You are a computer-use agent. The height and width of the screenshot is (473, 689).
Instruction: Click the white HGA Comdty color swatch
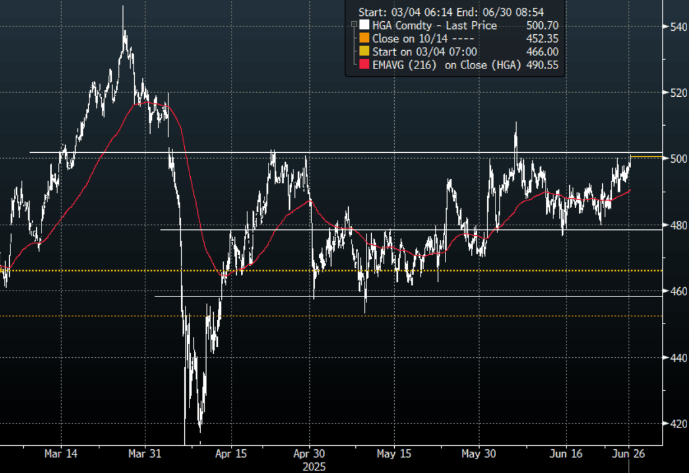(x=363, y=26)
